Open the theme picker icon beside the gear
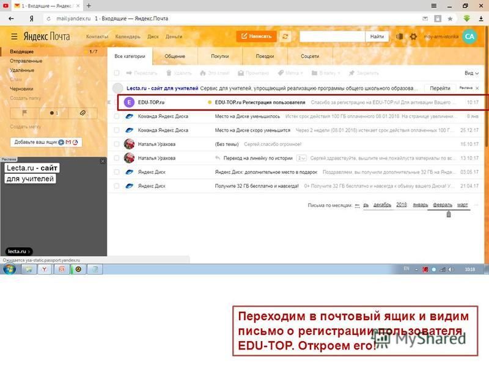 coord(400,37)
